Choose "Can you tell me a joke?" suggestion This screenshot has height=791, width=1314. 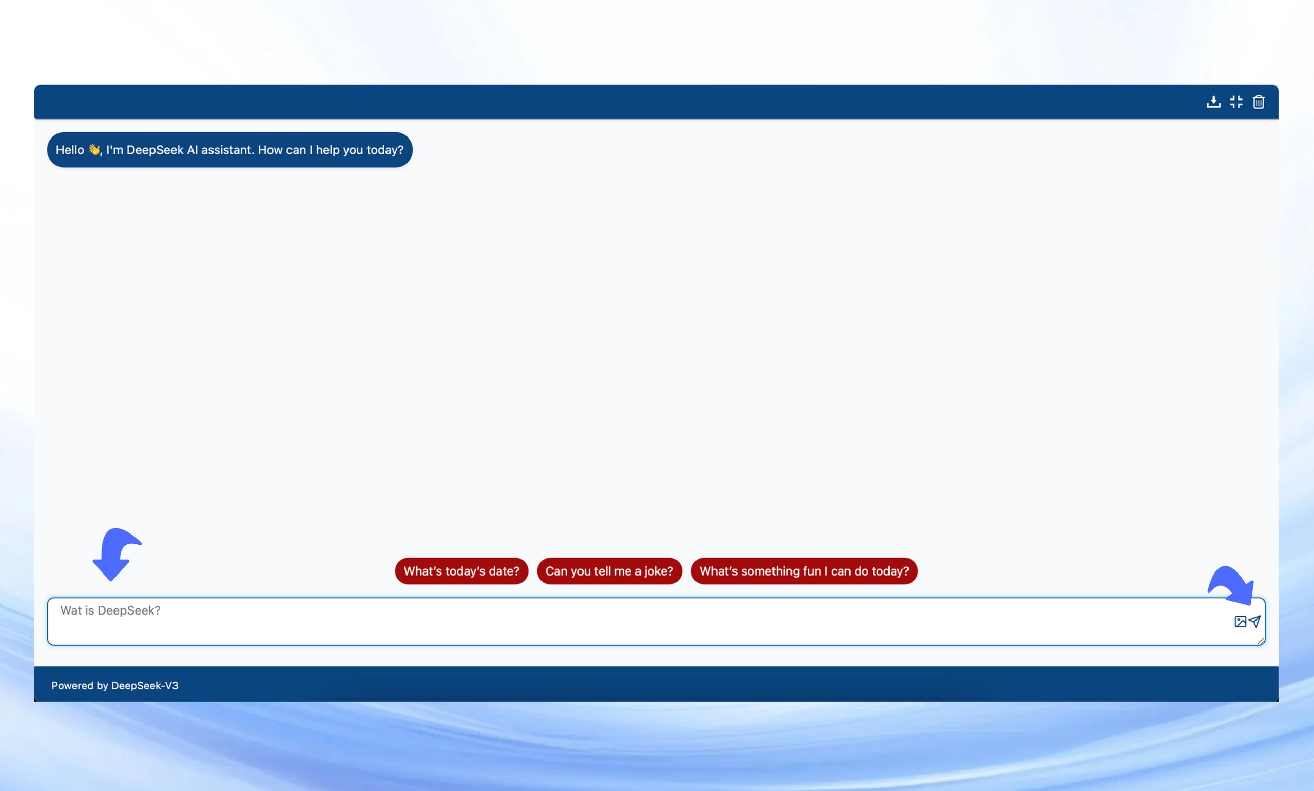pyautogui.click(x=609, y=571)
